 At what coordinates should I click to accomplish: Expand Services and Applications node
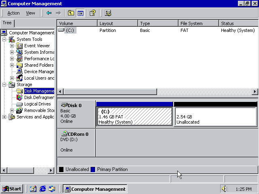pyautogui.click(x=4, y=117)
